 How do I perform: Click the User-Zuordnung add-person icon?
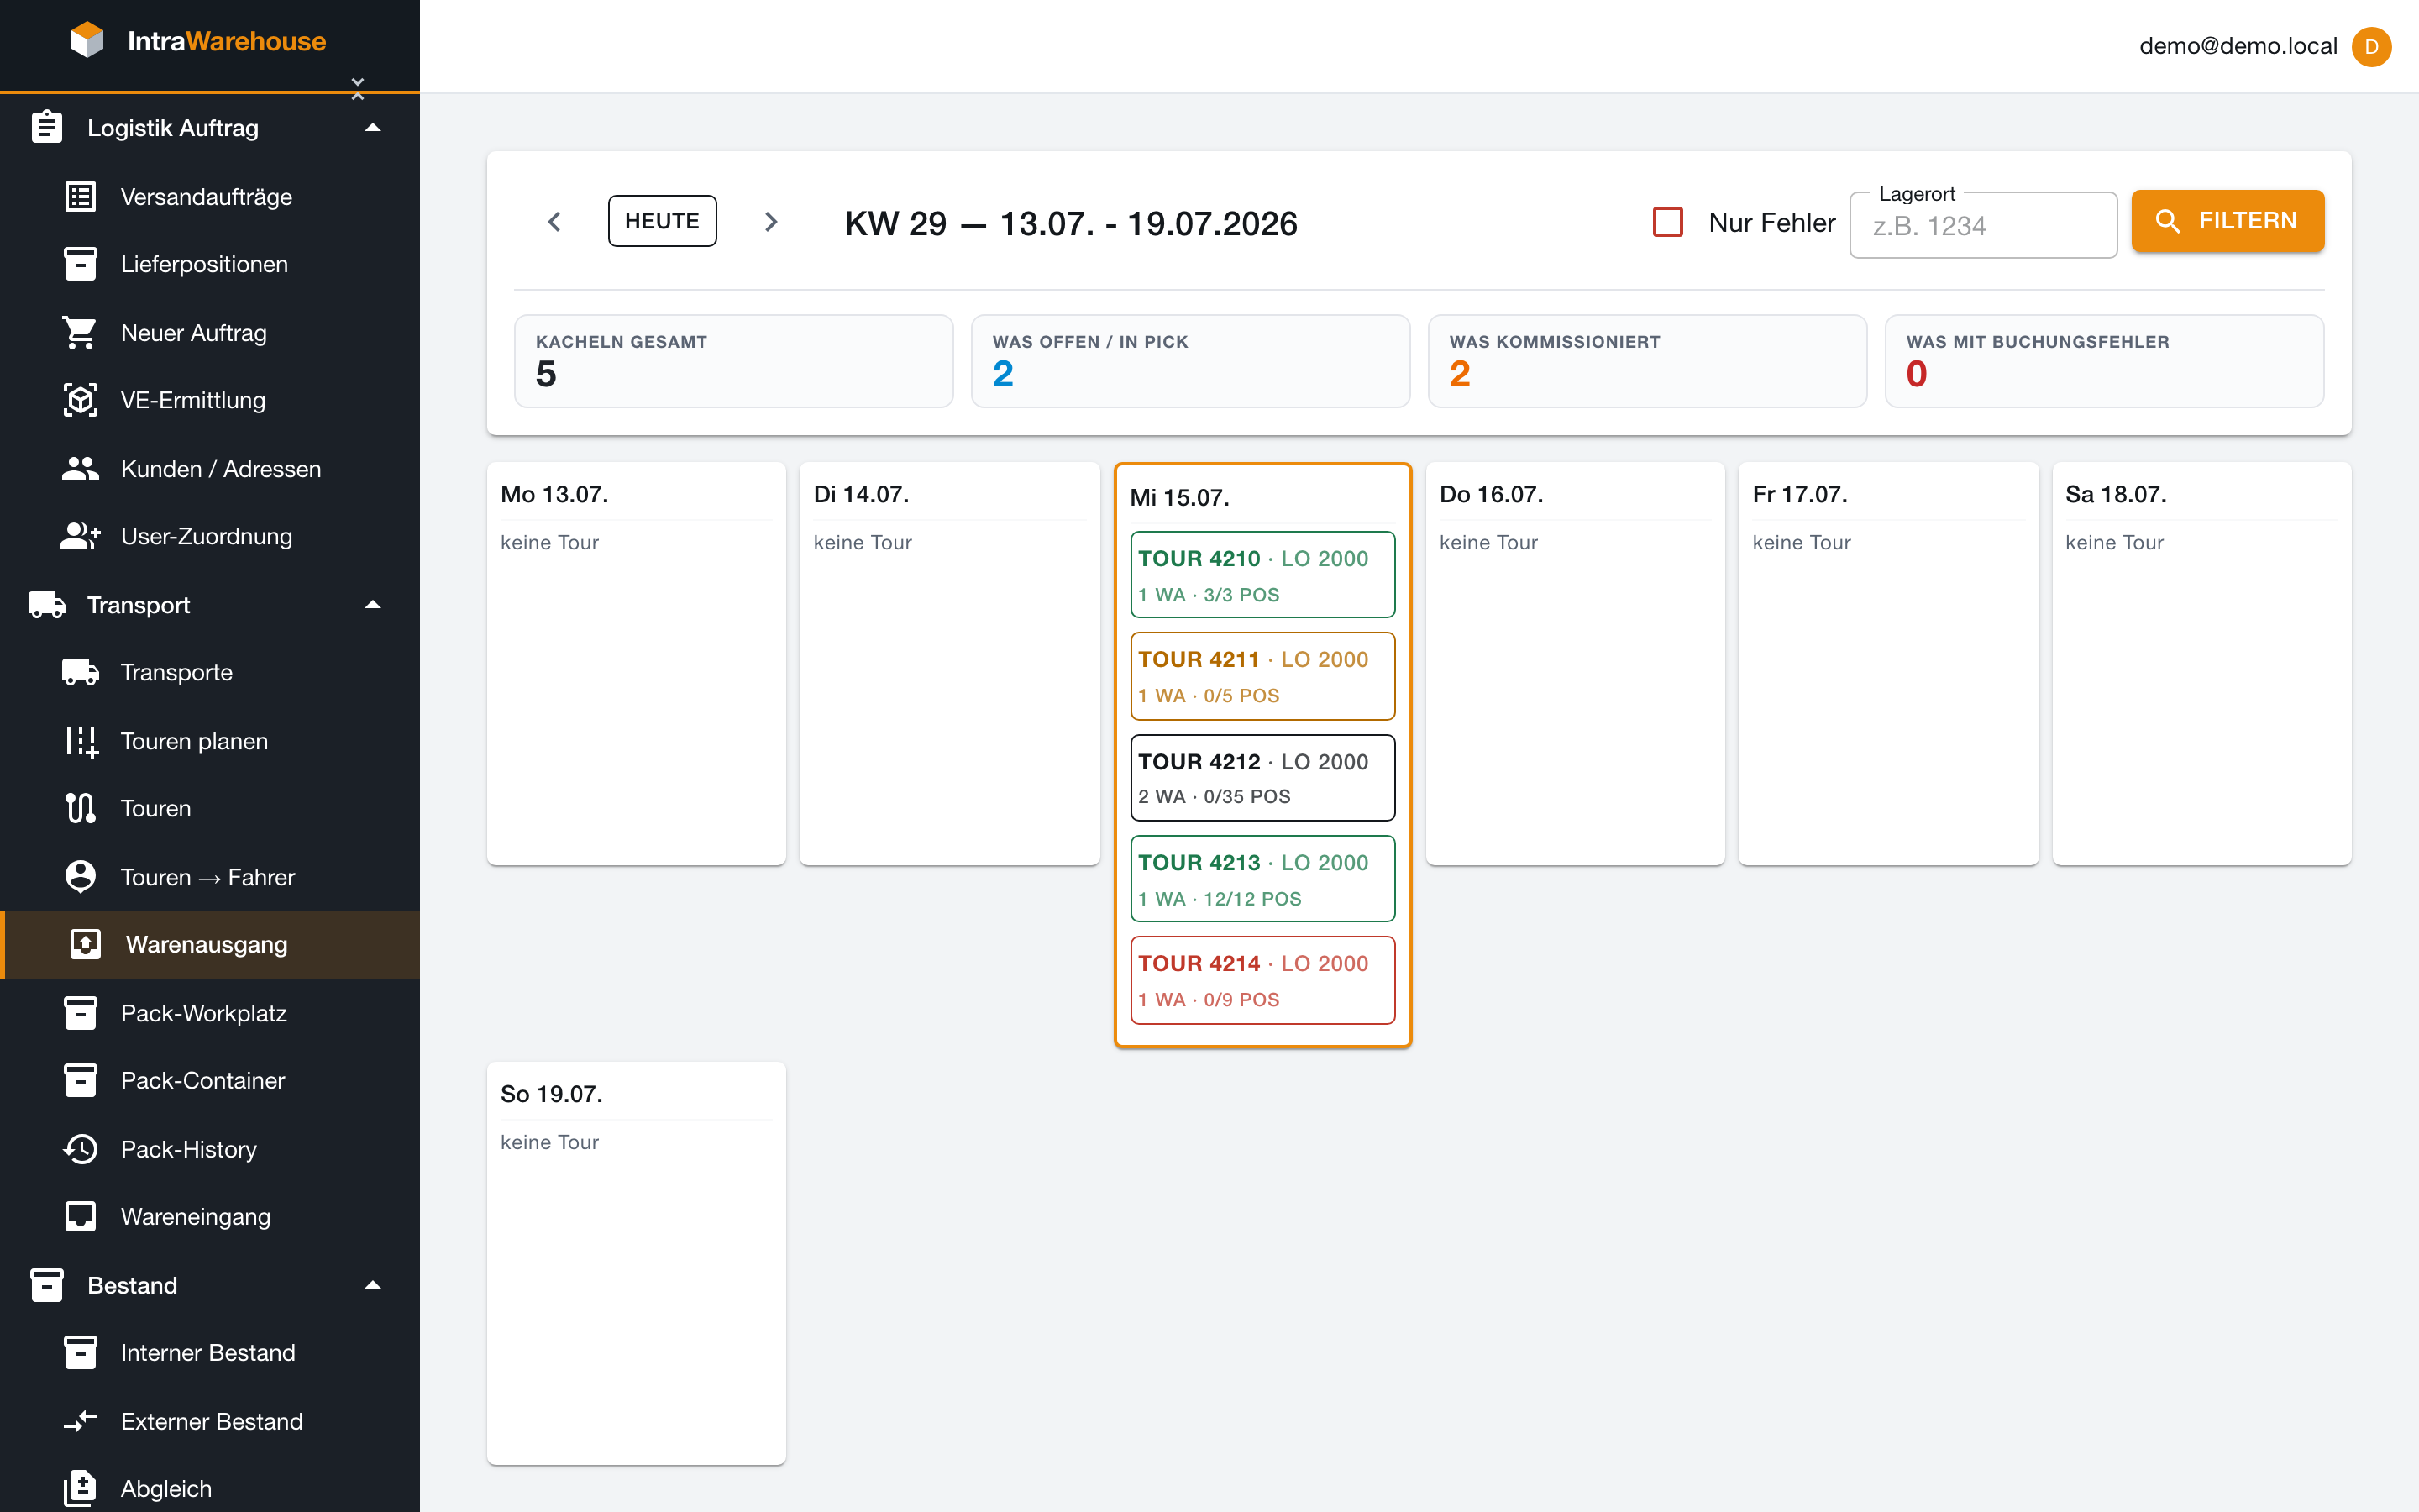click(x=80, y=536)
